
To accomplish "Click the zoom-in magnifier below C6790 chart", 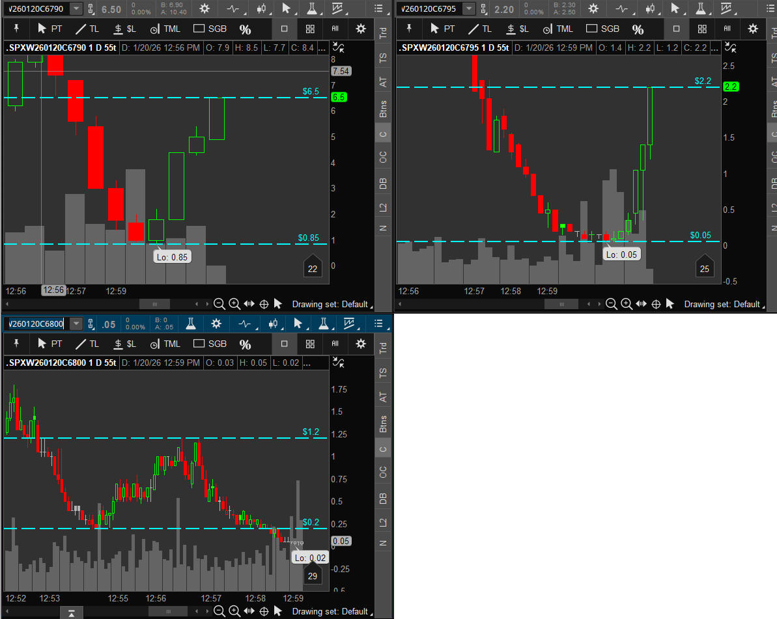I will pyautogui.click(x=234, y=303).
